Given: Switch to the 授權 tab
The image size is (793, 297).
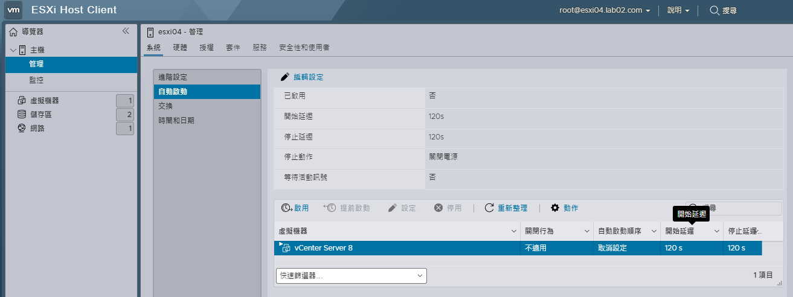Looking at the screenshot, I should pyautogui.click(x=207, y=47).
